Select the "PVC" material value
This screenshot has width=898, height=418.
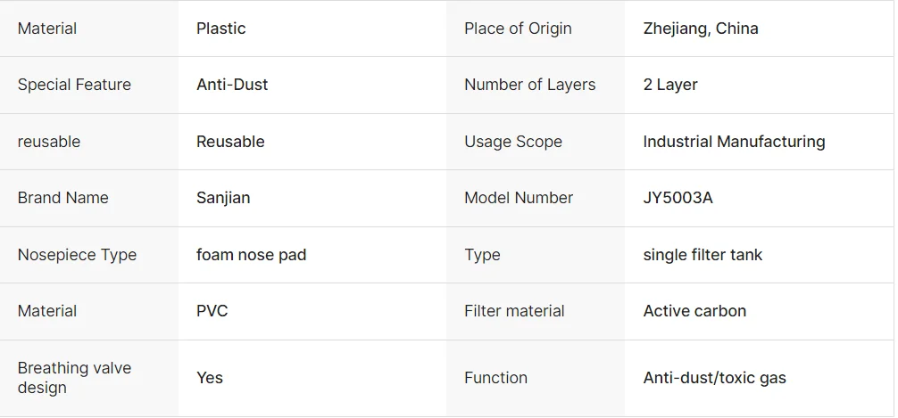(x=212, y=311)
